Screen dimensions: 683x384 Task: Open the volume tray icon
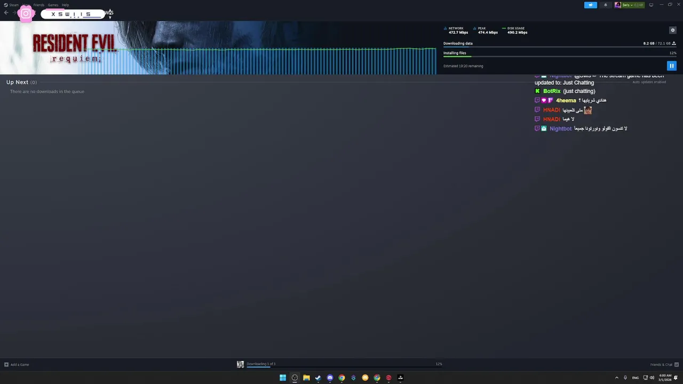pos(652,378)
